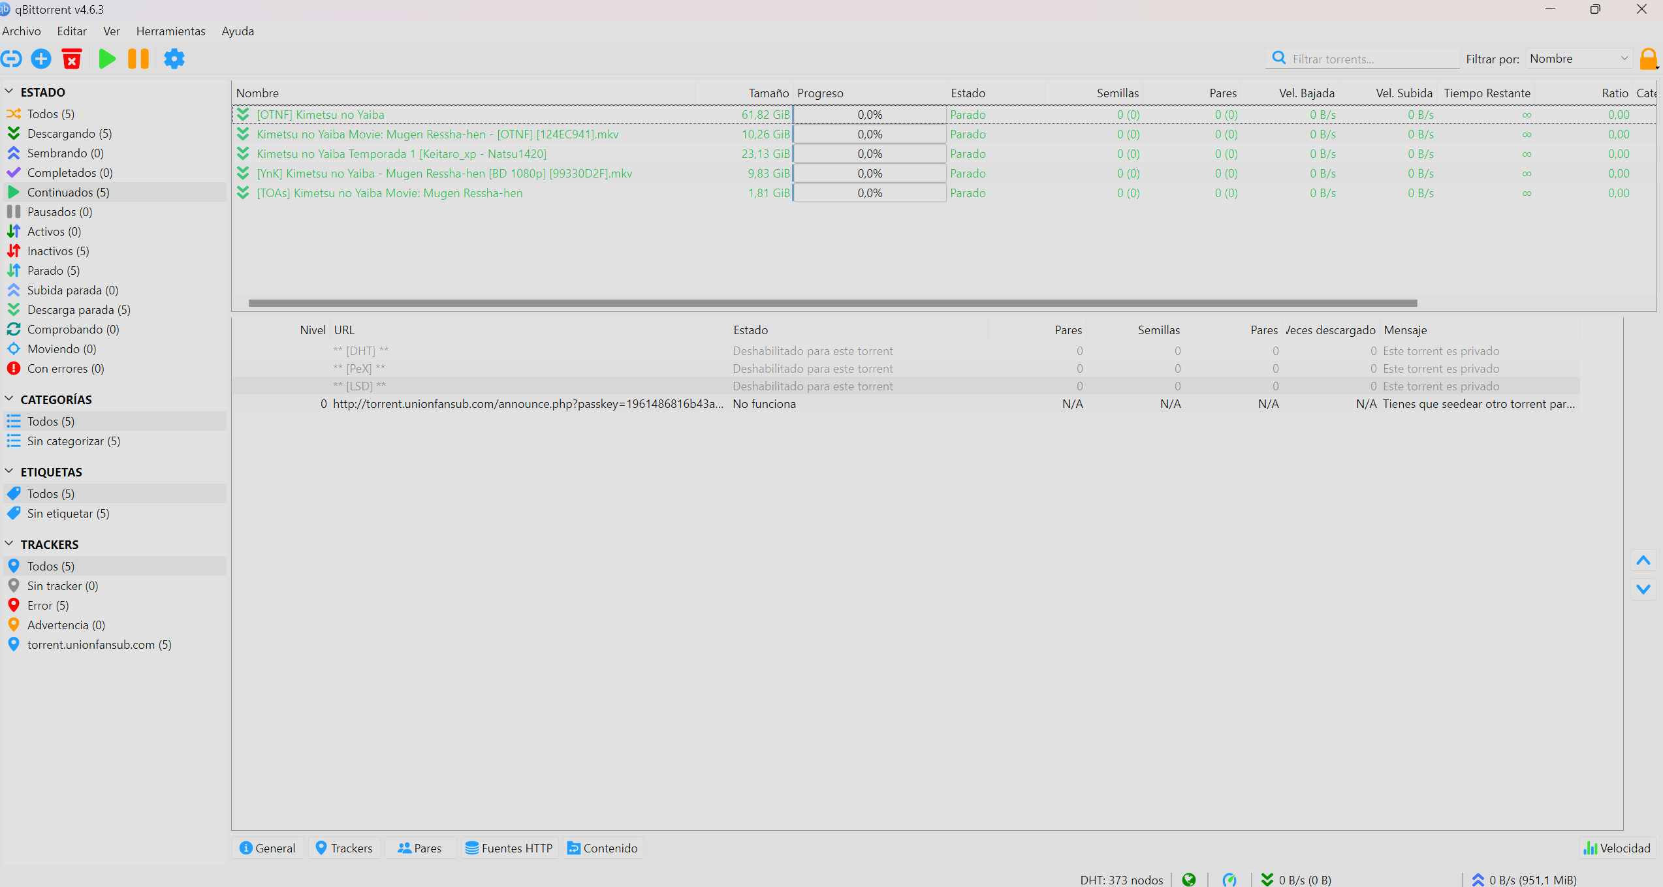Switch to the General tab

click(268, 848)
